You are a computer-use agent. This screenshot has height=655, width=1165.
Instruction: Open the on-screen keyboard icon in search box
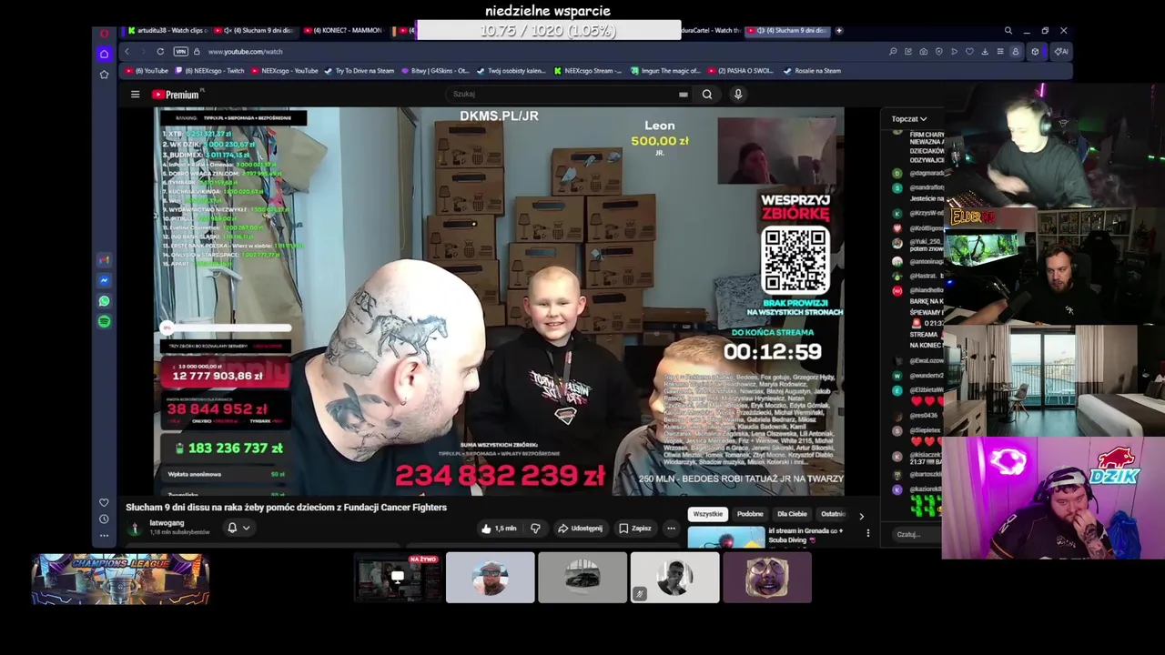click(683, 94)
